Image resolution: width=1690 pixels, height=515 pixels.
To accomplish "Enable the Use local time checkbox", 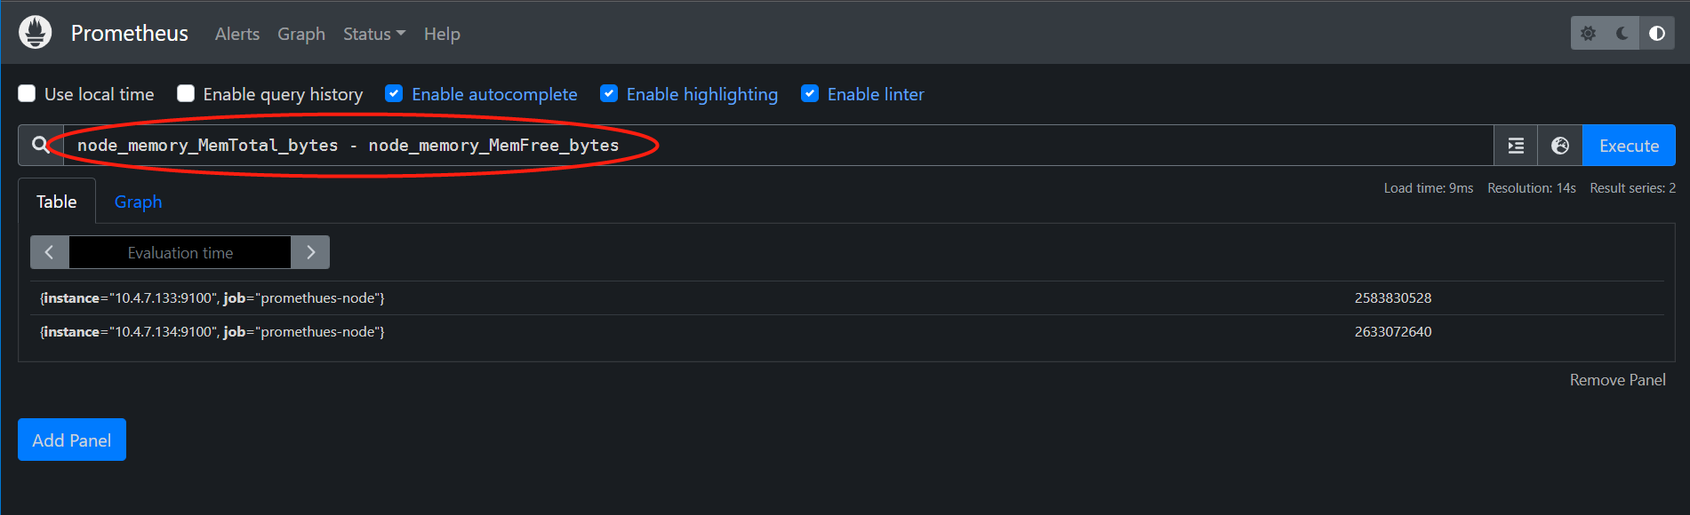I will click(28, 94).
